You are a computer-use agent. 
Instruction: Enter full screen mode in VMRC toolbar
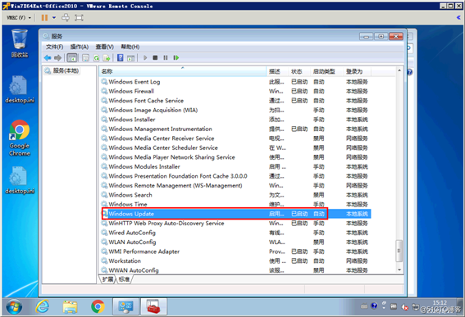[x=79, y=18]
